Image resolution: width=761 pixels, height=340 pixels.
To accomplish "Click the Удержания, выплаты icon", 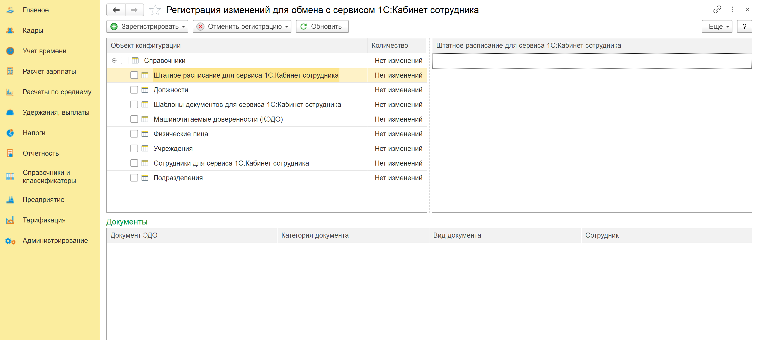I will pos(10,112).
